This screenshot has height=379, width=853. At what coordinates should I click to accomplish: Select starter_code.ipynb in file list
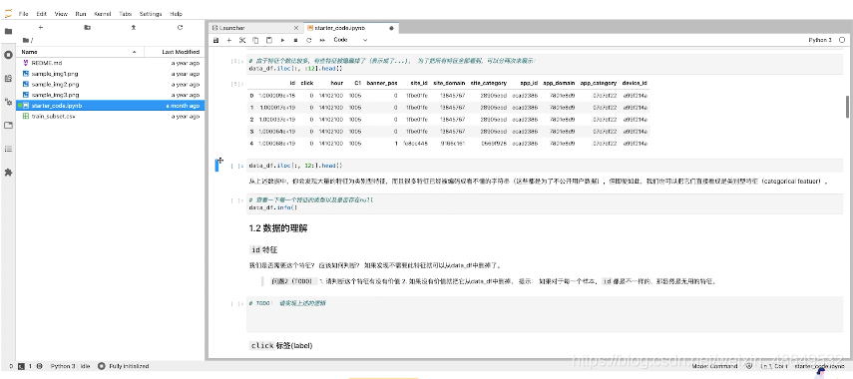pyautogui.click(x=111, y=106)
